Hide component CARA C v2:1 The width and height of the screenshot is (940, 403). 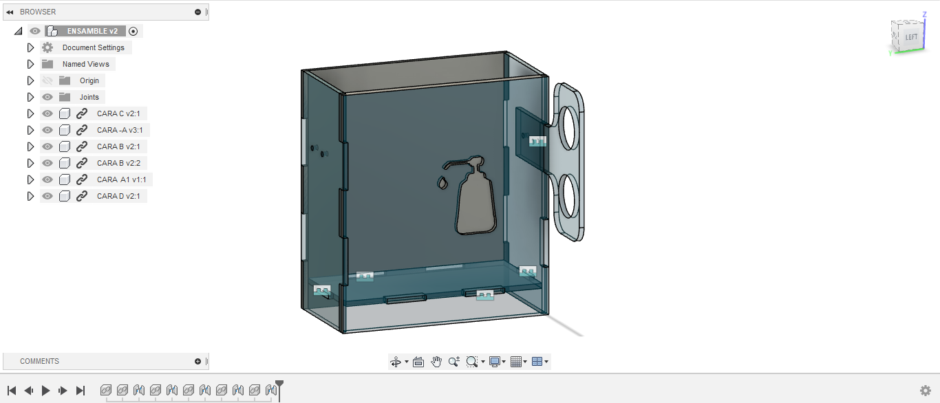click(x=47, y=113)
